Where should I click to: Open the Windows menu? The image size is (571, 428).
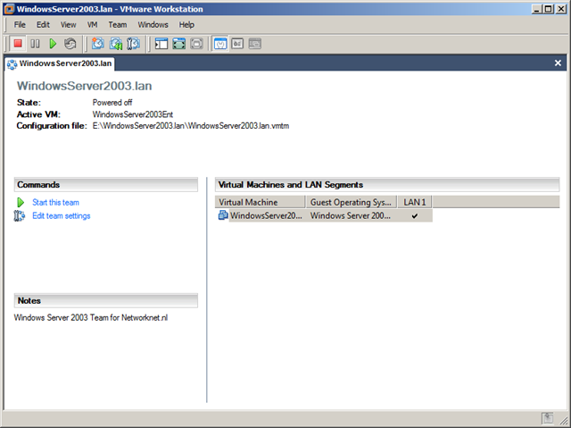tap(153, 25)
